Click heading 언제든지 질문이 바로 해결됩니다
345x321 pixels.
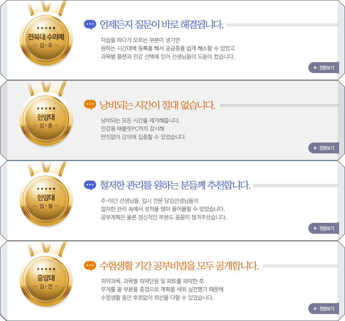coord(162,24)
